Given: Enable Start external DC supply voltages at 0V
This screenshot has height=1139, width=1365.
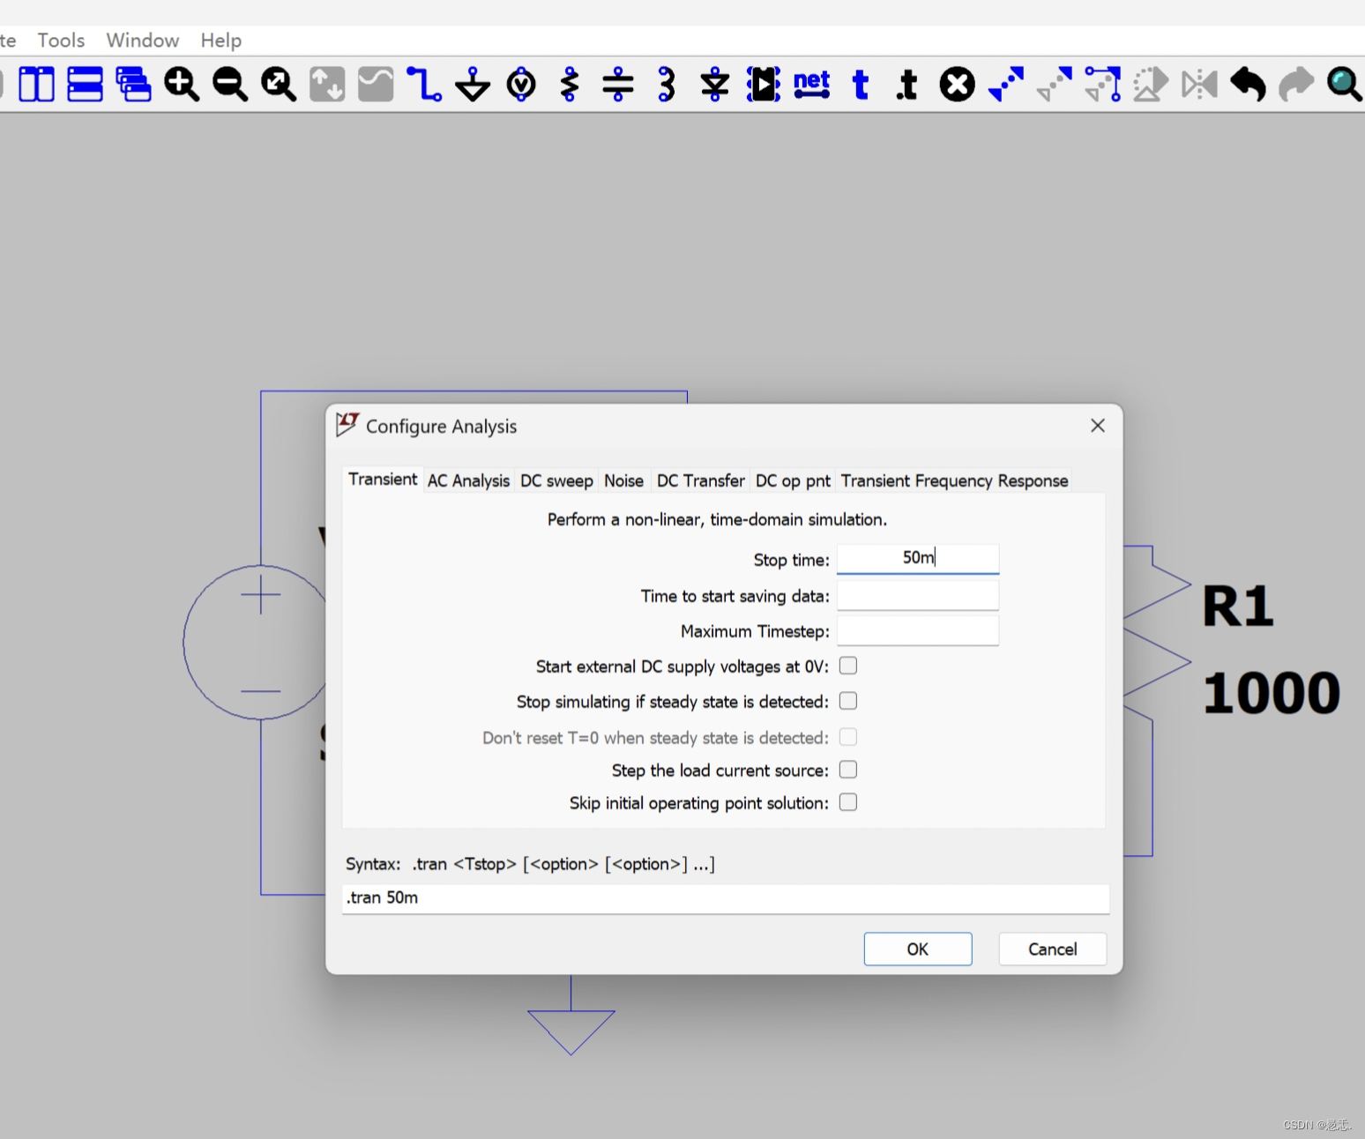Looking at the screenshot, I should 848,666.
